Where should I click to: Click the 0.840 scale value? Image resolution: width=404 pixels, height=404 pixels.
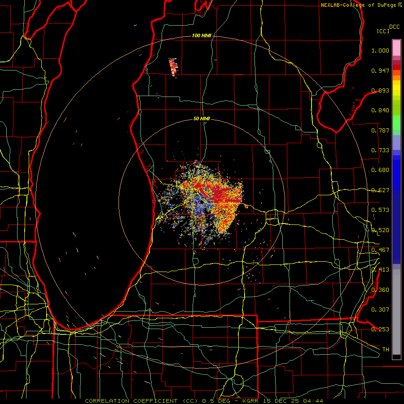point(380,110)
